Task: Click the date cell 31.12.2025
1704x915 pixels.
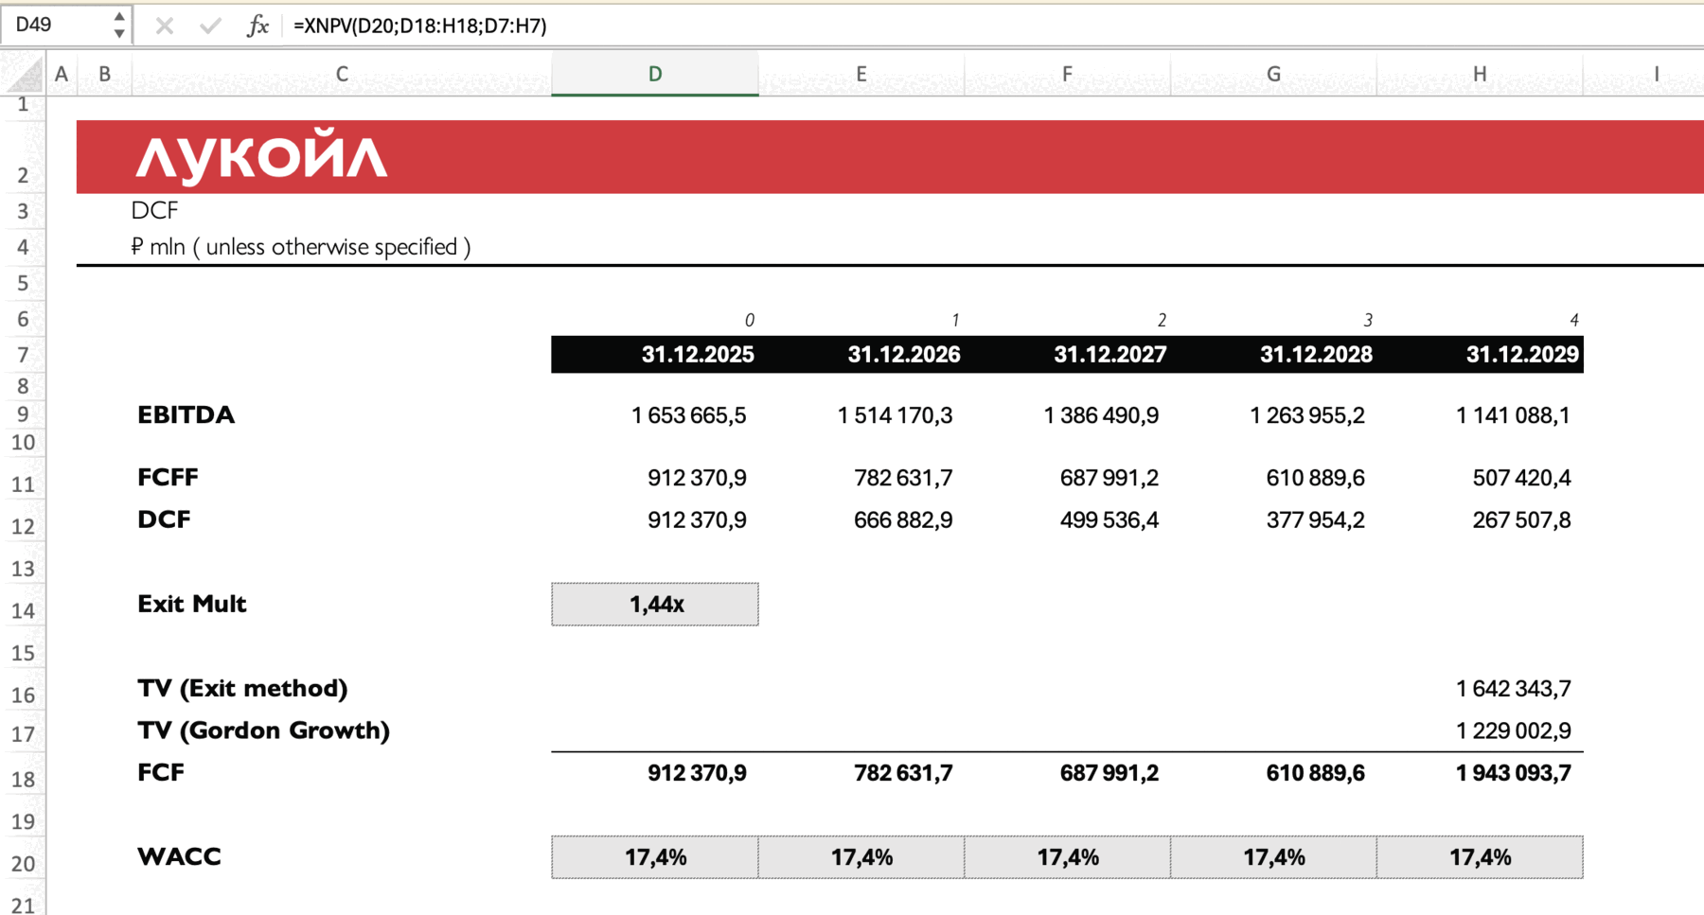Action: pos(698,355)
